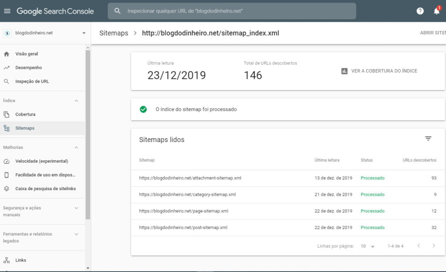The image size is (446, 272).
Task: Click the Desempenho trend line icon
Action: click(x=7, y=67)
